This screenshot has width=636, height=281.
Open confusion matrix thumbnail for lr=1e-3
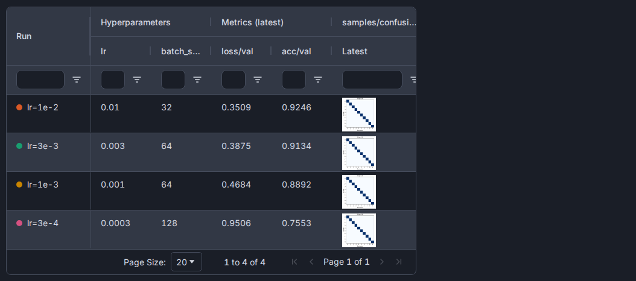(359, 191)
